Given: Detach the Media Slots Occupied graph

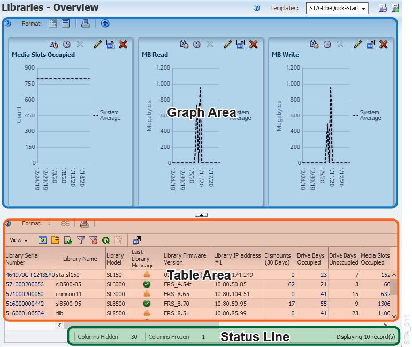Looking at the screenshot, I should 110,44.
